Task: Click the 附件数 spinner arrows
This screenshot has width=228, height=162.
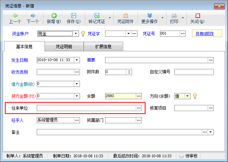Action: pos(129,72)
